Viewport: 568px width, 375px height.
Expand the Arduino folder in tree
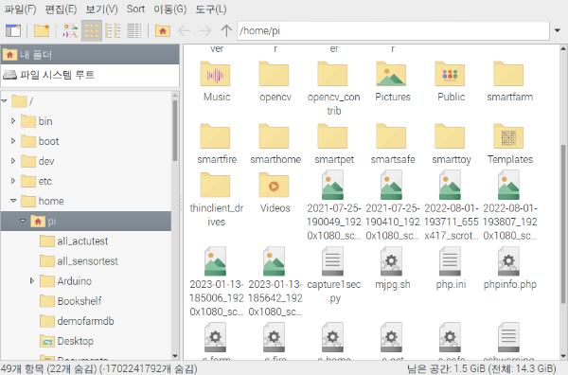pyautogui.click(x=32, y=281)
